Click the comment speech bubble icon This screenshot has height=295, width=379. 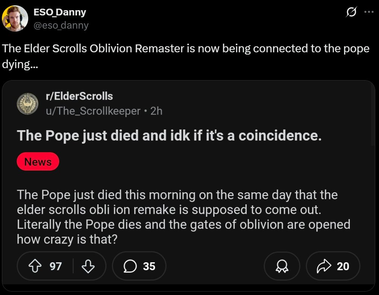[130, 266]
